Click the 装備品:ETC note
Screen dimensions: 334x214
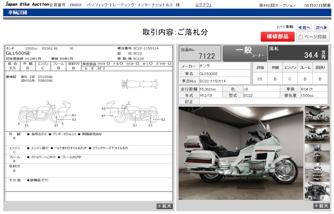coord(38,180)
